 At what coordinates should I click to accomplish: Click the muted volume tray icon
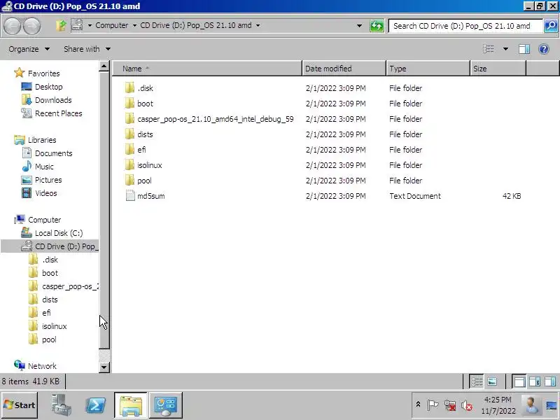(x=466, y=405)
